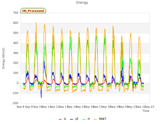Click the Time axis label
This screenshot has height=124, width=165.
146,111
